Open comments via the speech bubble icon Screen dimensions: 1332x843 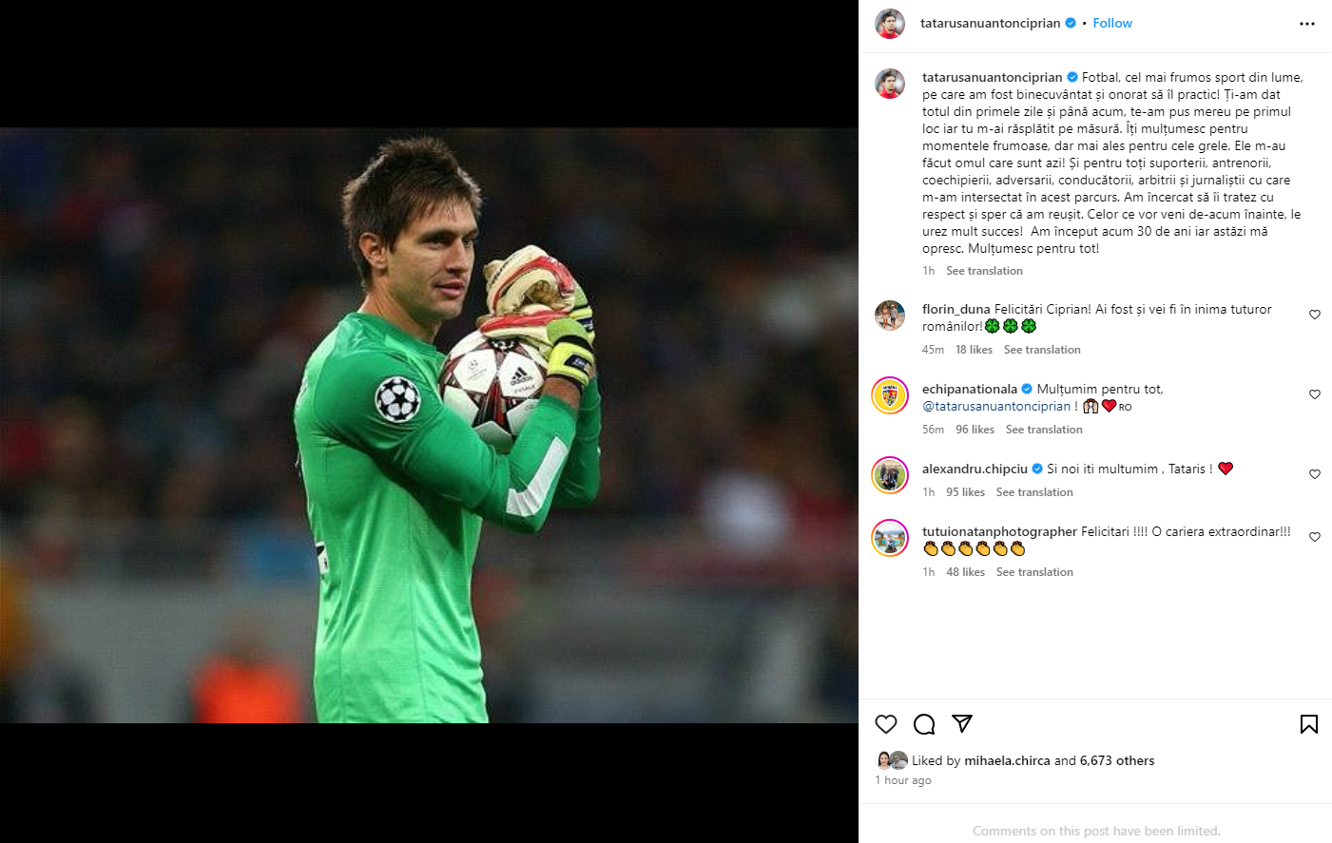click(924, 724)
